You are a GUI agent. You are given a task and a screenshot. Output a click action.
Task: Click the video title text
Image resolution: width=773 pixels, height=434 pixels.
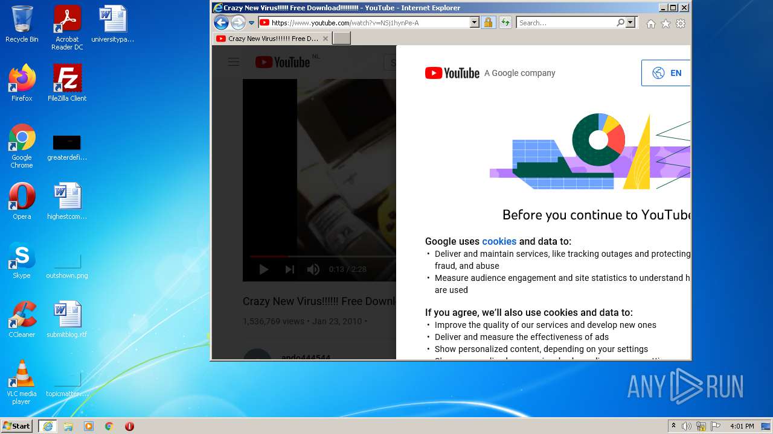click(x=319, y=301)
